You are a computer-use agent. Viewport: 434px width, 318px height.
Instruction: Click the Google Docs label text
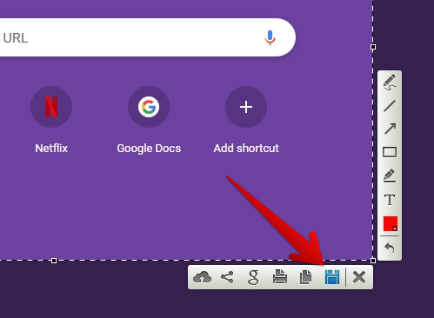pos(149,149)
